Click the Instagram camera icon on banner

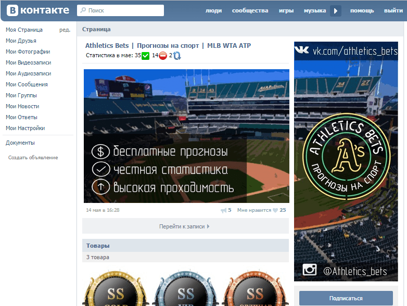point(310,270)
